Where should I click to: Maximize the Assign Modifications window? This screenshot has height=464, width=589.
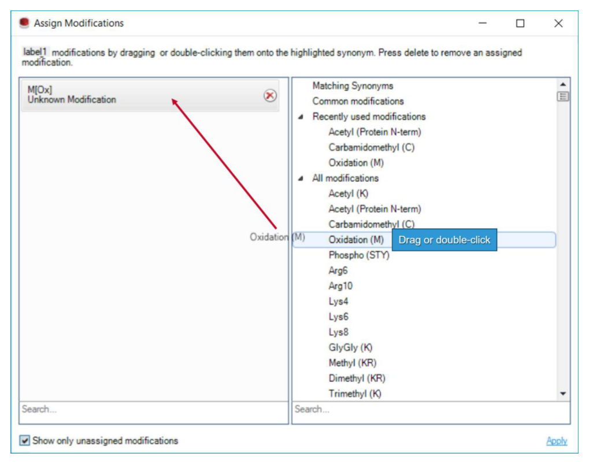pyautogui.click(x=520, y=23)
